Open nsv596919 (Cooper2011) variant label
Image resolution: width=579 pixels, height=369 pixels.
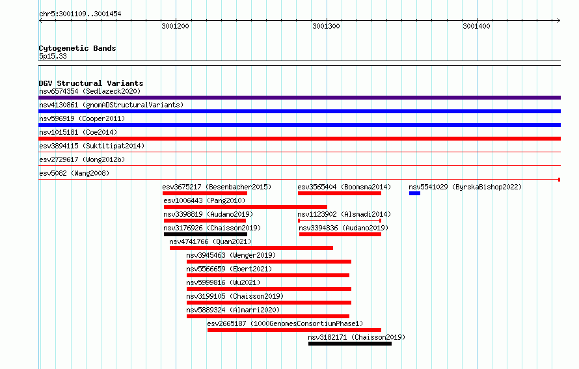pyautogui.click(x=82, y=118)
